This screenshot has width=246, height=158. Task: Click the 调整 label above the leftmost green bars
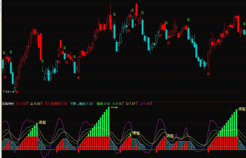(x=42, y=122)
